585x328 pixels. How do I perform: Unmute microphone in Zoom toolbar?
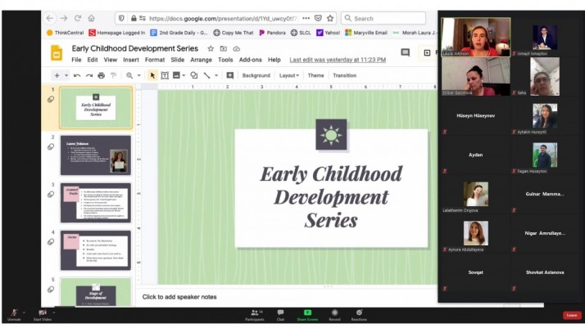(14, 314)
